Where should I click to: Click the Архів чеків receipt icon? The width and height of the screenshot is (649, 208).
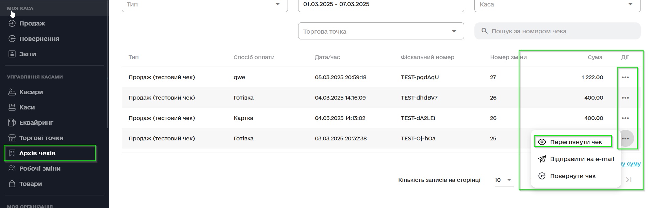tap(12, 153)
